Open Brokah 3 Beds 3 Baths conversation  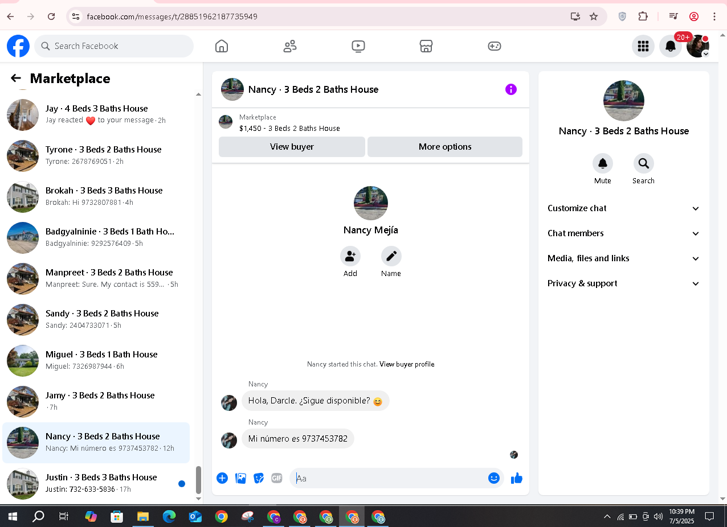(97, 196)
